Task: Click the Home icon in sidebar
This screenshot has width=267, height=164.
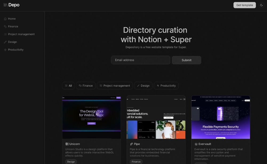Action: (x=5, y=19)
